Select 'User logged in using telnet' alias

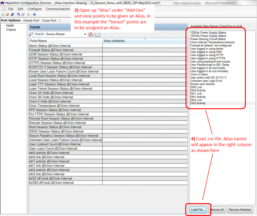(206, 49)
